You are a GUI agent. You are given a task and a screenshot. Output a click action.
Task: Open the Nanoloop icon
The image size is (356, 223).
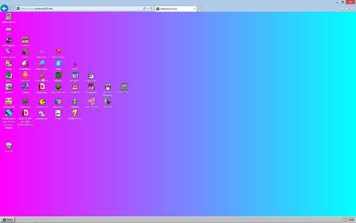pos(41,53)
